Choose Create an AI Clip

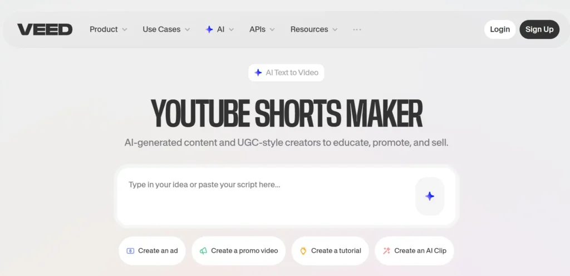[414, 250]
